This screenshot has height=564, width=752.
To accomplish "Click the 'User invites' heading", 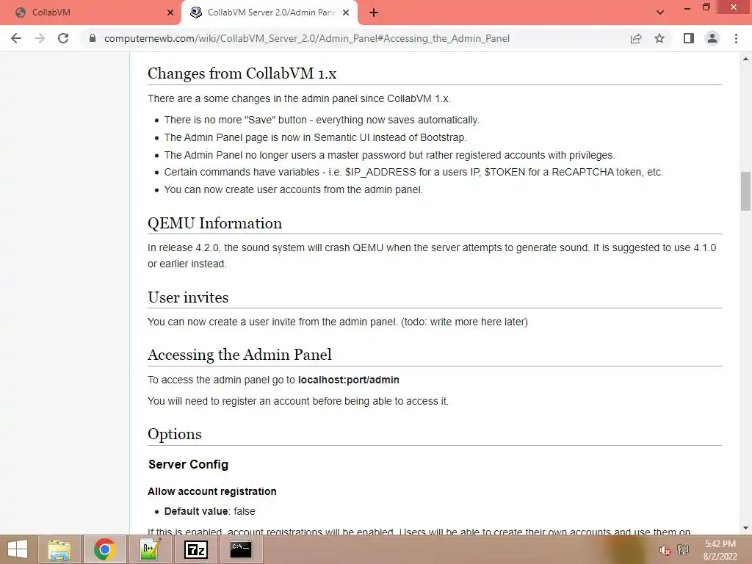I will click(188, 297).
